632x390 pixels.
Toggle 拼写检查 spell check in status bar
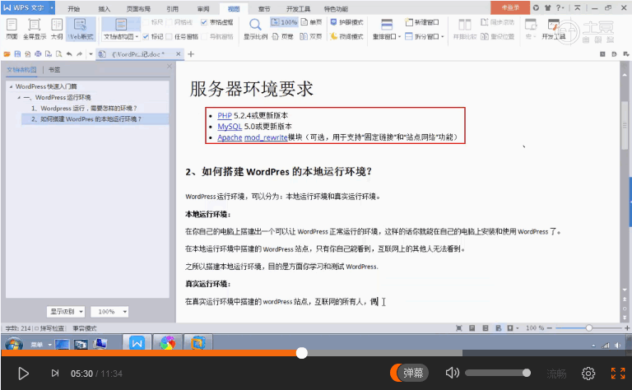[x=49, y=328]
